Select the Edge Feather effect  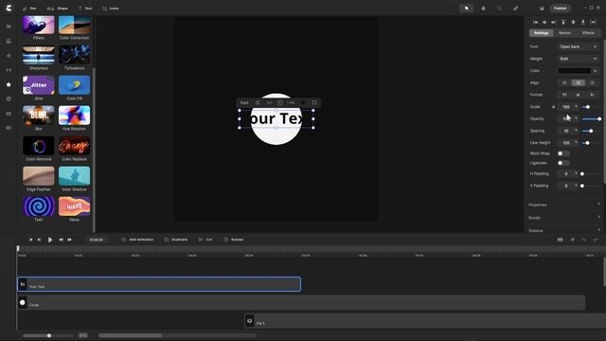tap(39, 176)
